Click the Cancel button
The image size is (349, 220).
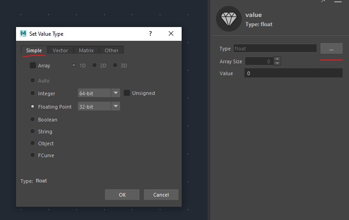pyautogui.click(x=161, y=195)
